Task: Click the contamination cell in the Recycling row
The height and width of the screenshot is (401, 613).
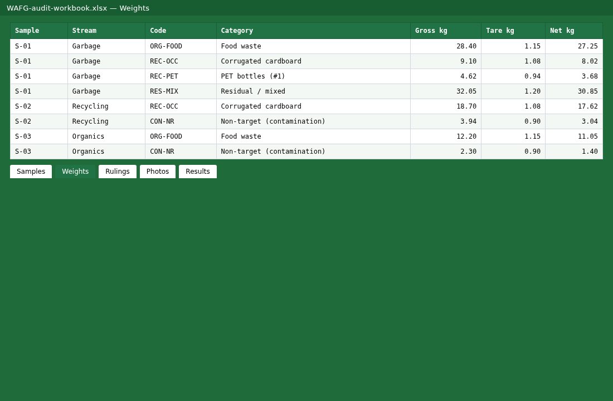Action: [313, 121]
